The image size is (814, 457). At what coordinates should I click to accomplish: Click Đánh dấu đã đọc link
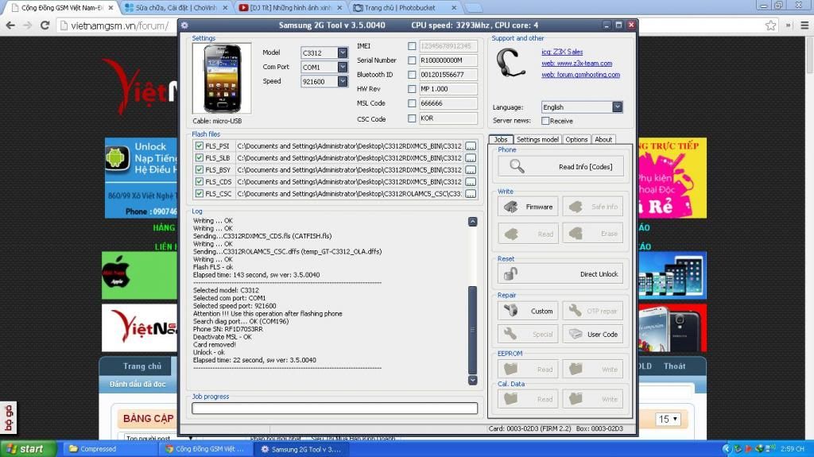point(138,384)
